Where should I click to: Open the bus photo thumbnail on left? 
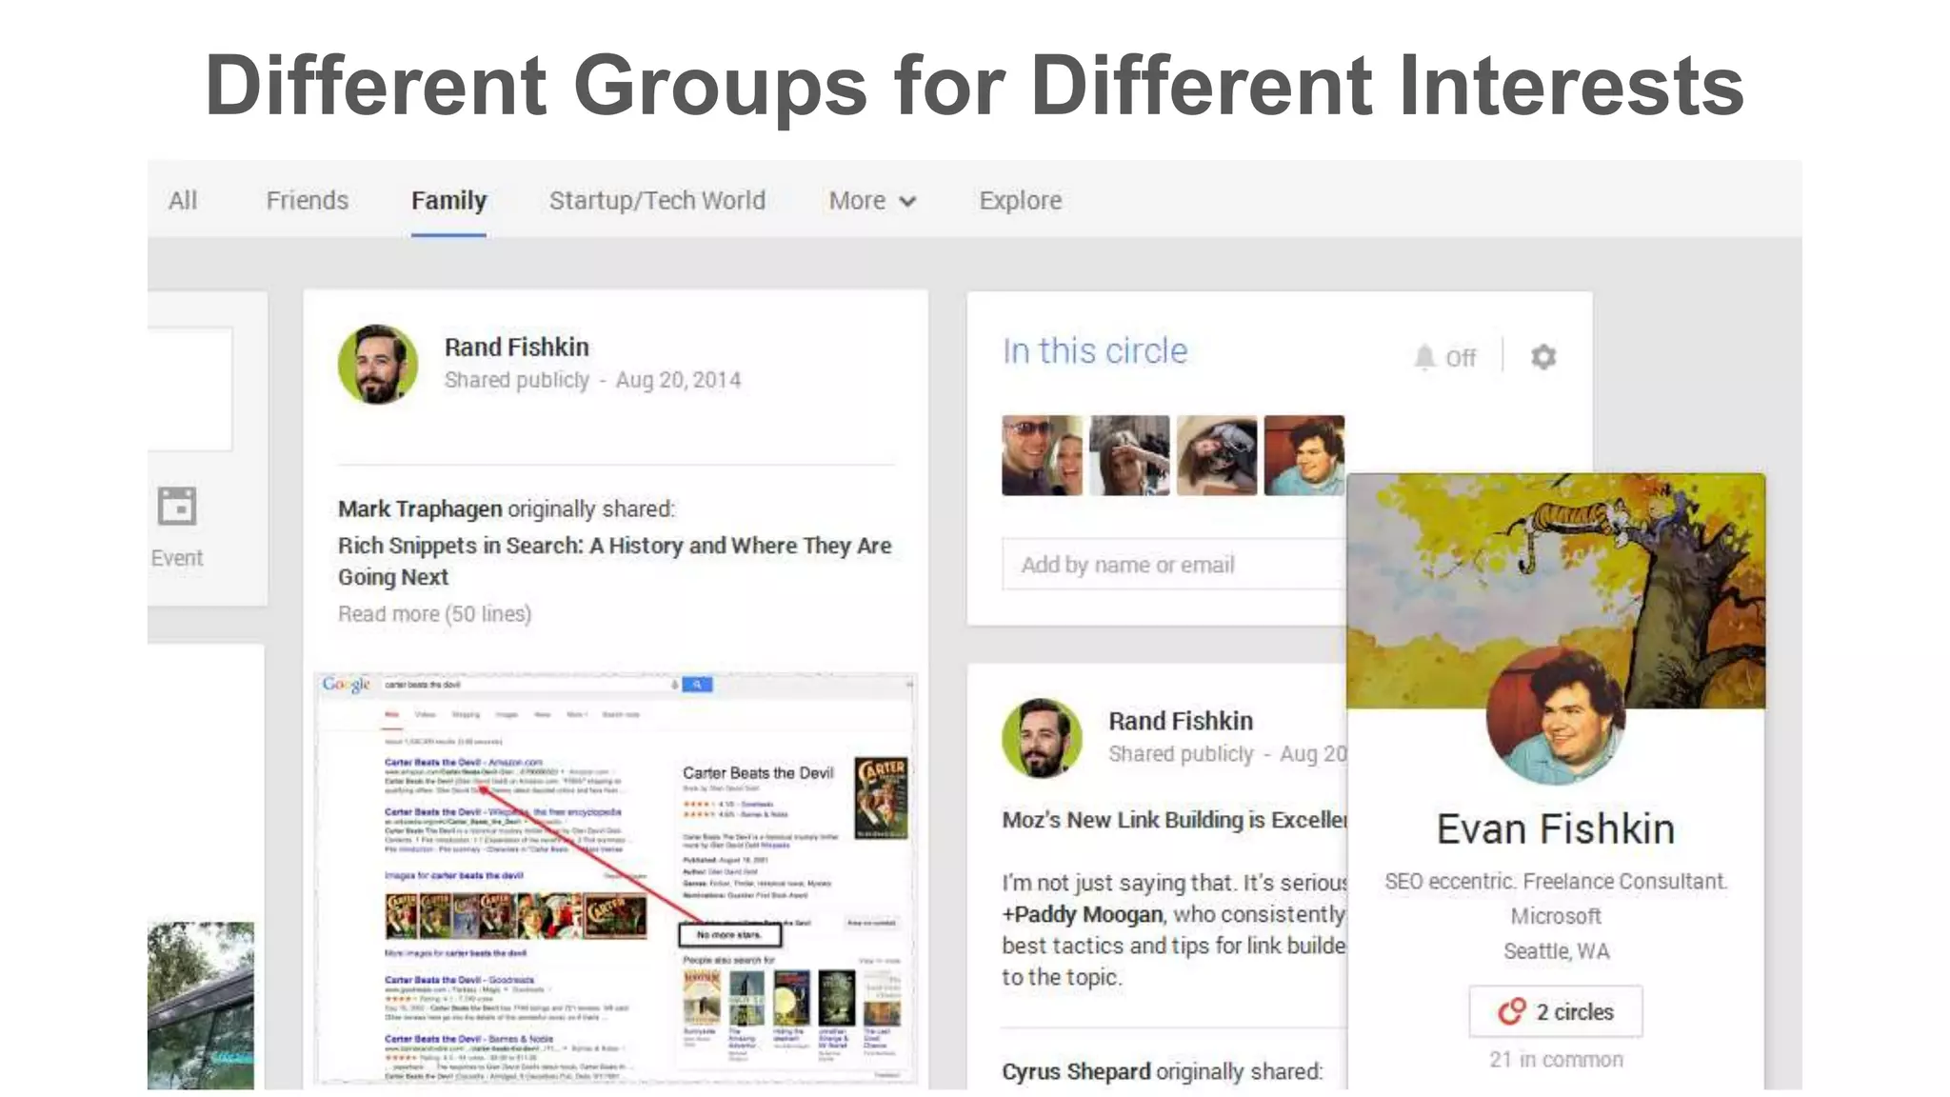pyautogui.click(x=201, y=1006)
